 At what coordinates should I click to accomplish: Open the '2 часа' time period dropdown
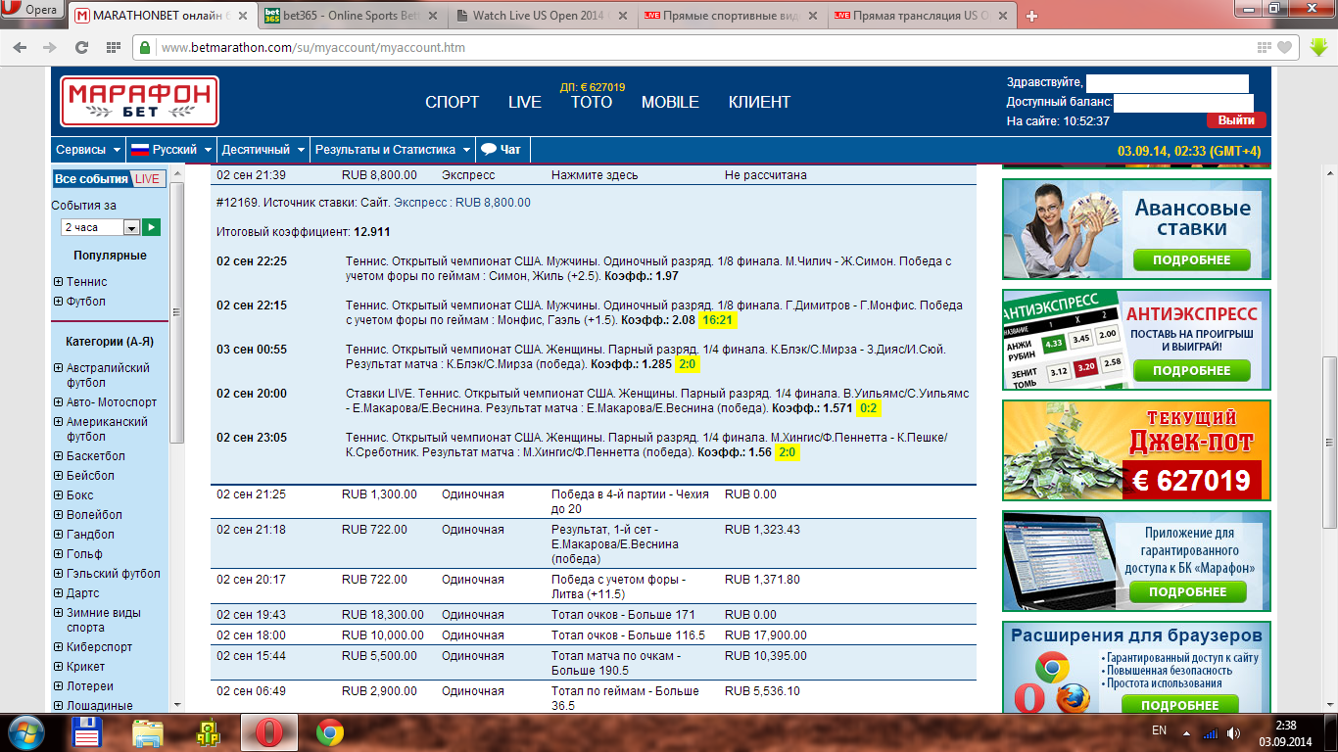100,227
